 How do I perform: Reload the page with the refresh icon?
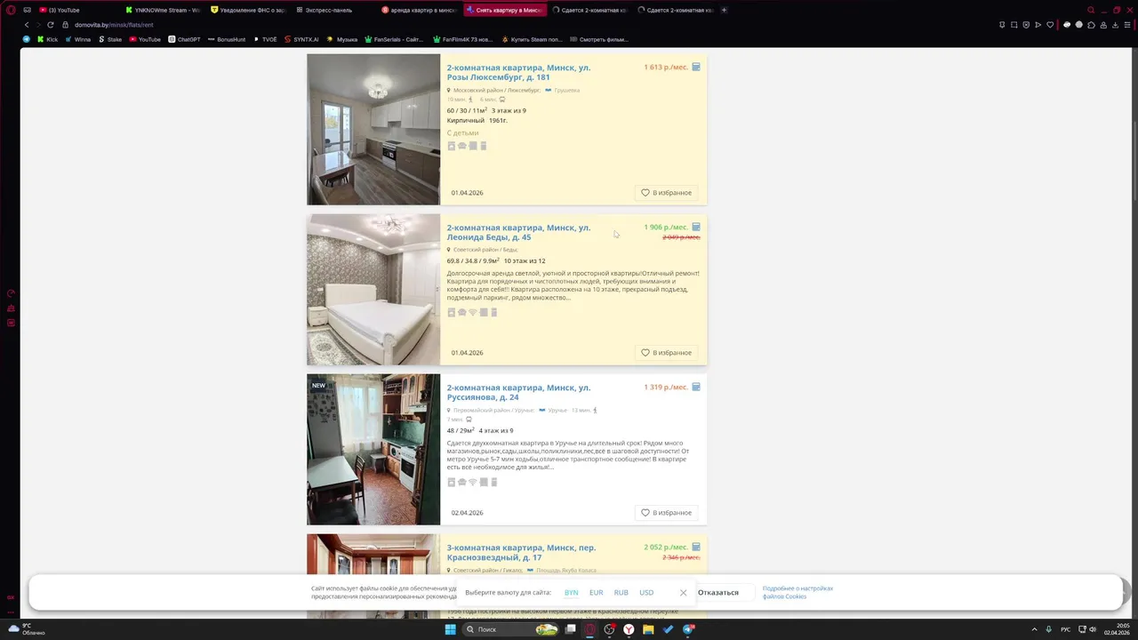(50, 25)
